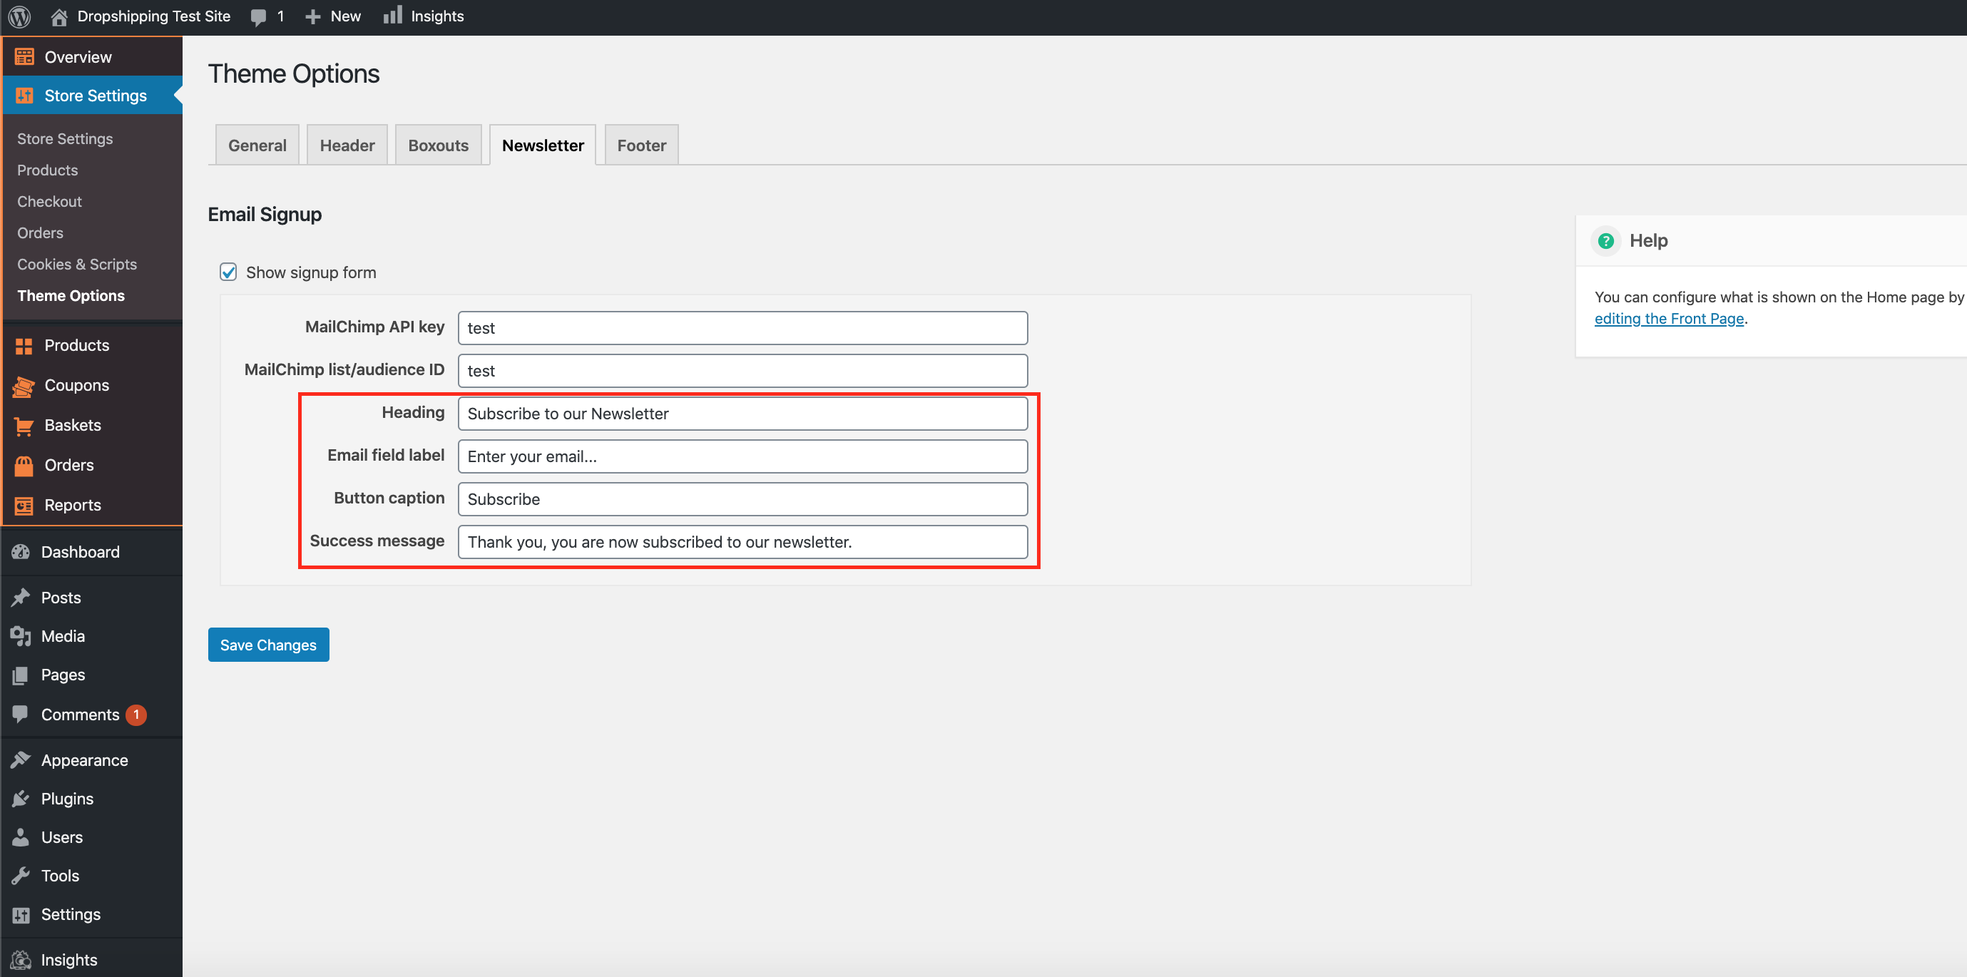Open comments via speech bubble icon
The image size is (1967, 977).
pyautogui.click(x=259, y=17)
